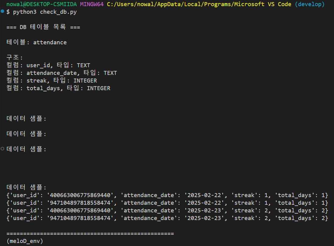Viewport: 334px width, 246px height.
Task: Click the hollow circle command marker
Action: click(x=3, y=149)
